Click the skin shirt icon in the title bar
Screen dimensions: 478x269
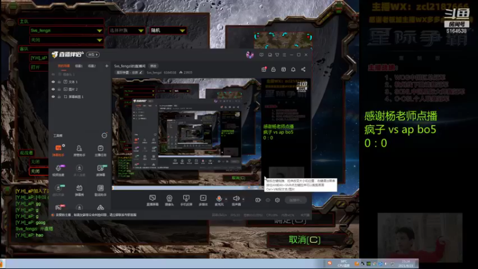coord(277,55)
